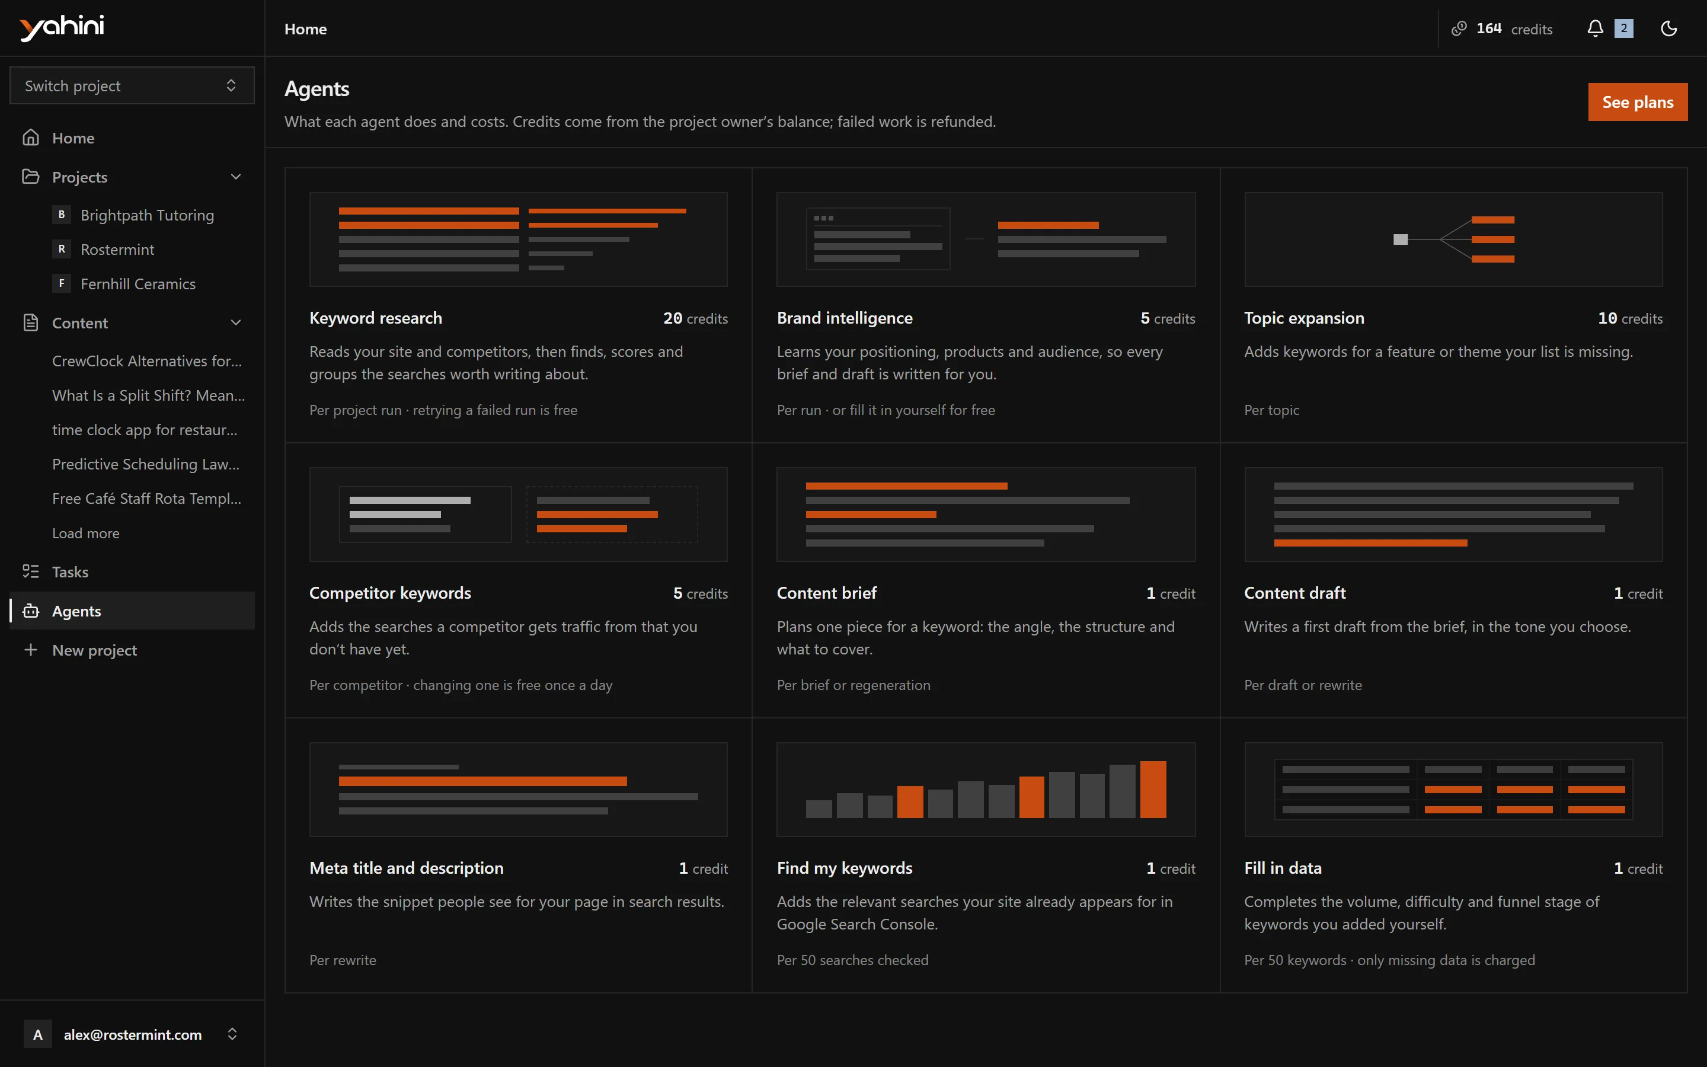Screen dimensions: 1707x1067
Task: Click the Brand intelligence card title
Action: pos(845,318)
